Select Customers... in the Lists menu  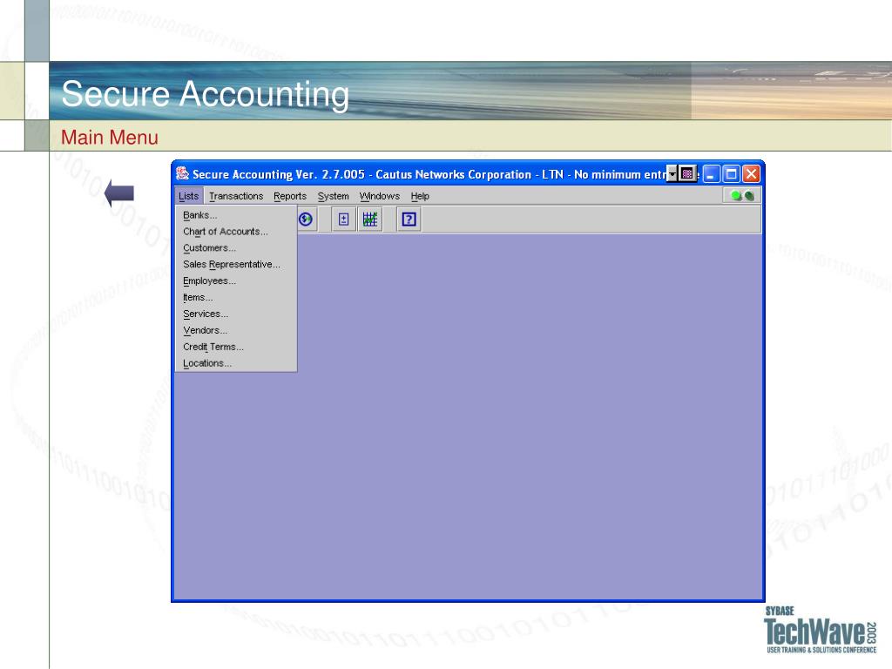pyautogui.click(x=236, y=248)
